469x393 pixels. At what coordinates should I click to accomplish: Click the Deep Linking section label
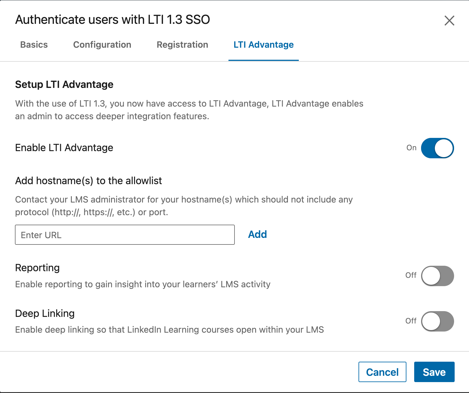(x=44, y=313)
